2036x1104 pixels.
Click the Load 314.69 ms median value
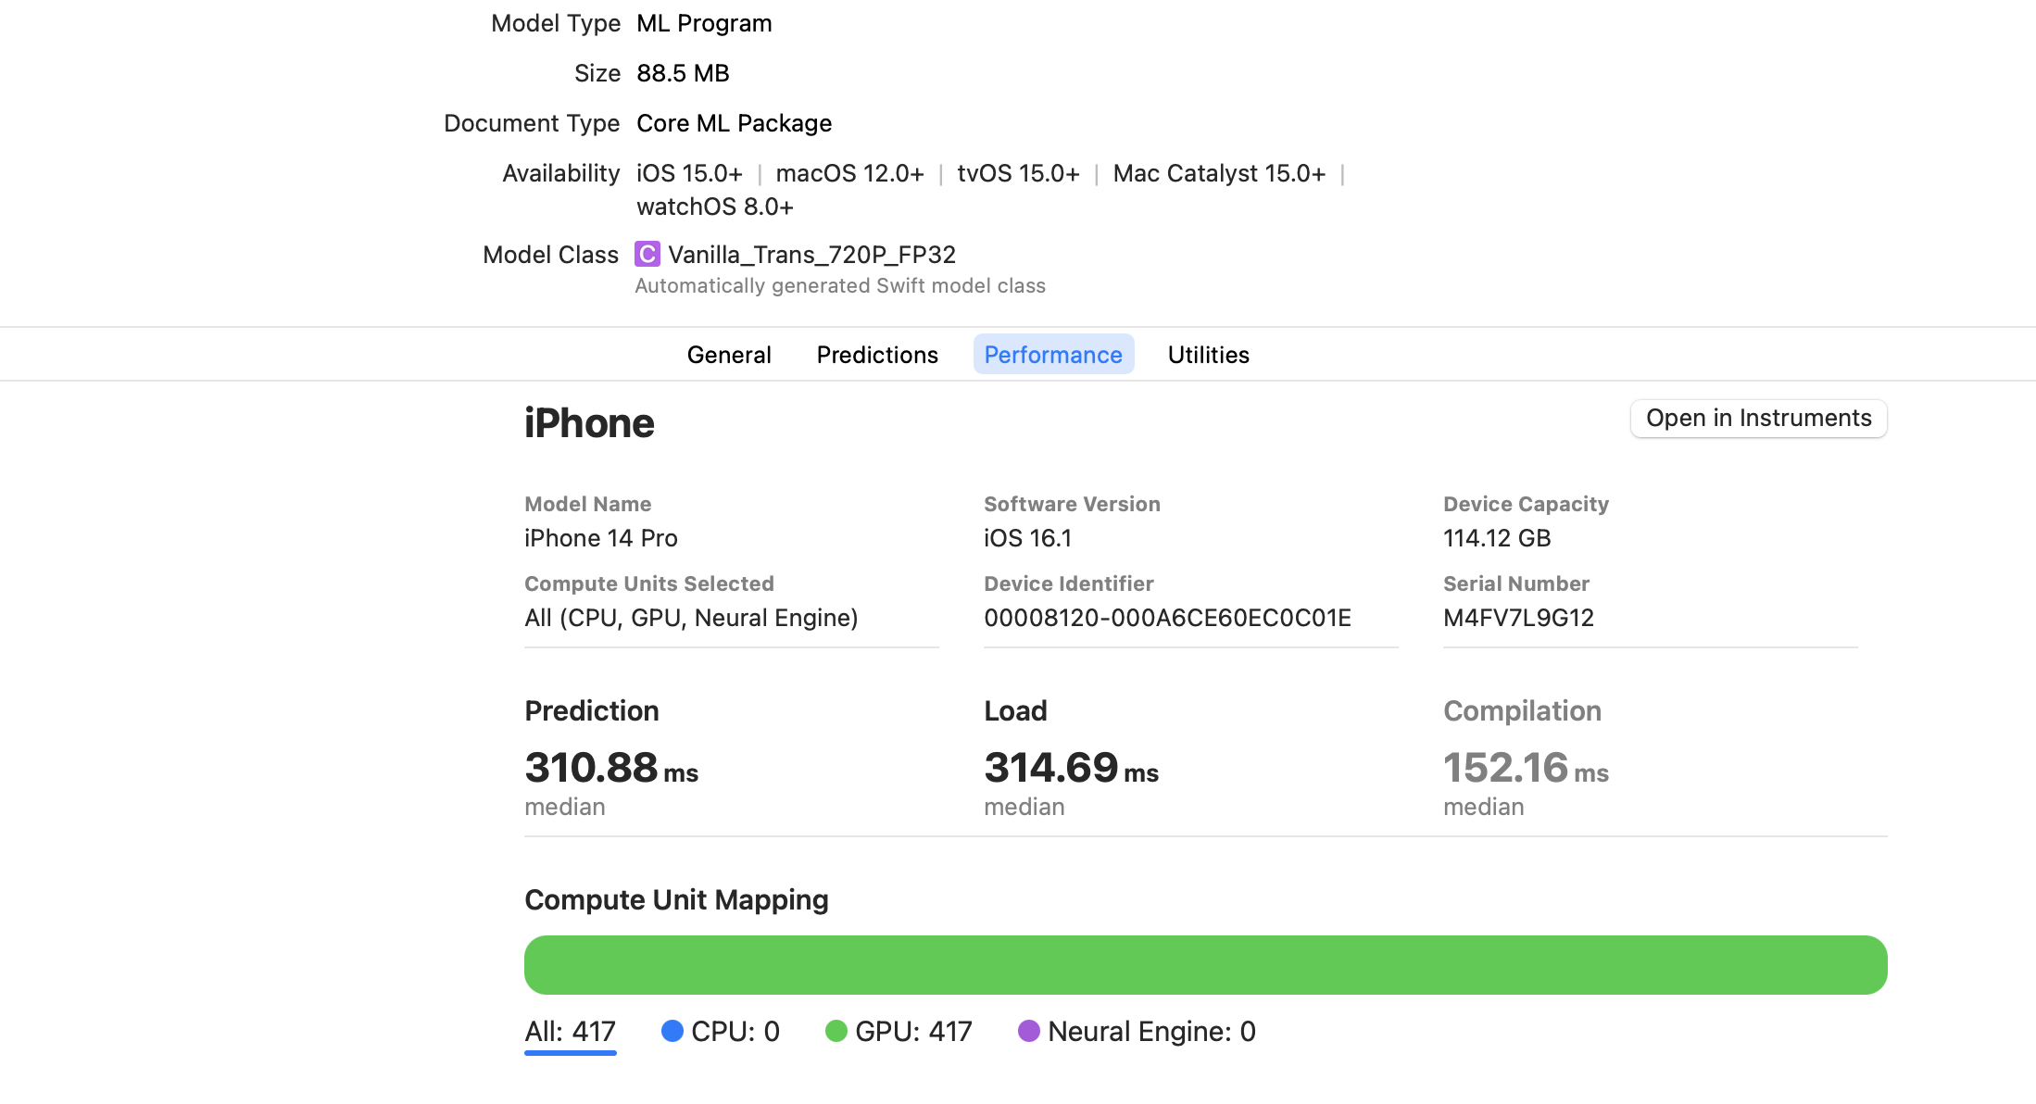(1070, 768)
